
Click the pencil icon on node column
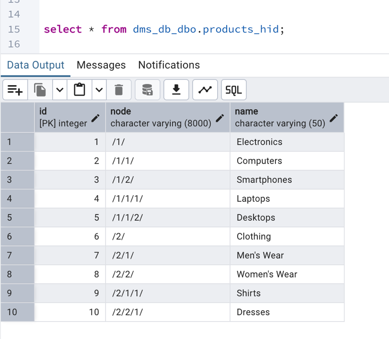[x=220, y=118]
